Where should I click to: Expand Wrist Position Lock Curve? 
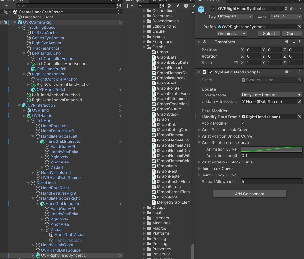[x=199, y=130]
